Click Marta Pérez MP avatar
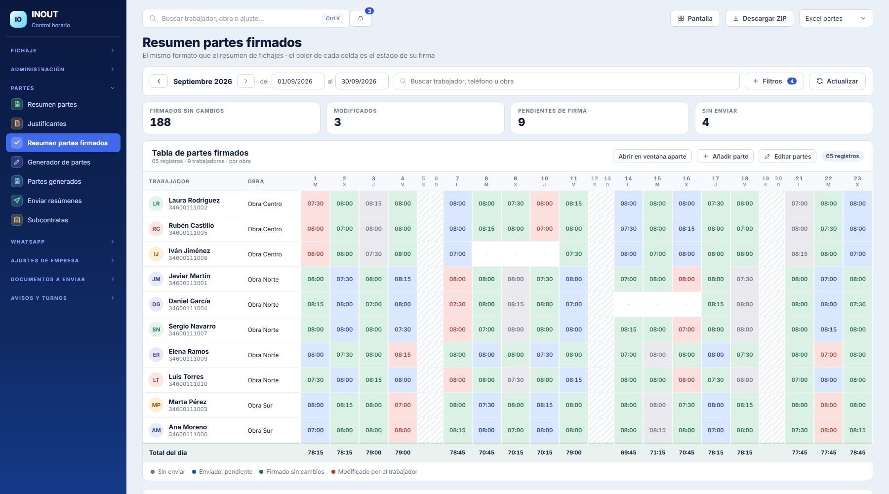Viewport: 889px width, 494px height. [156, 405]
